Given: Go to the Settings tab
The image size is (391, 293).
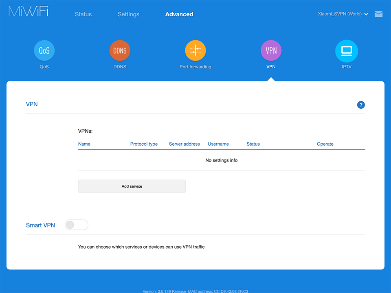Looking at the screenshot, I should (x=128, y=14).
